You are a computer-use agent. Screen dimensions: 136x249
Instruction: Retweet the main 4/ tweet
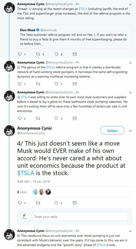[x=38, y=203]
